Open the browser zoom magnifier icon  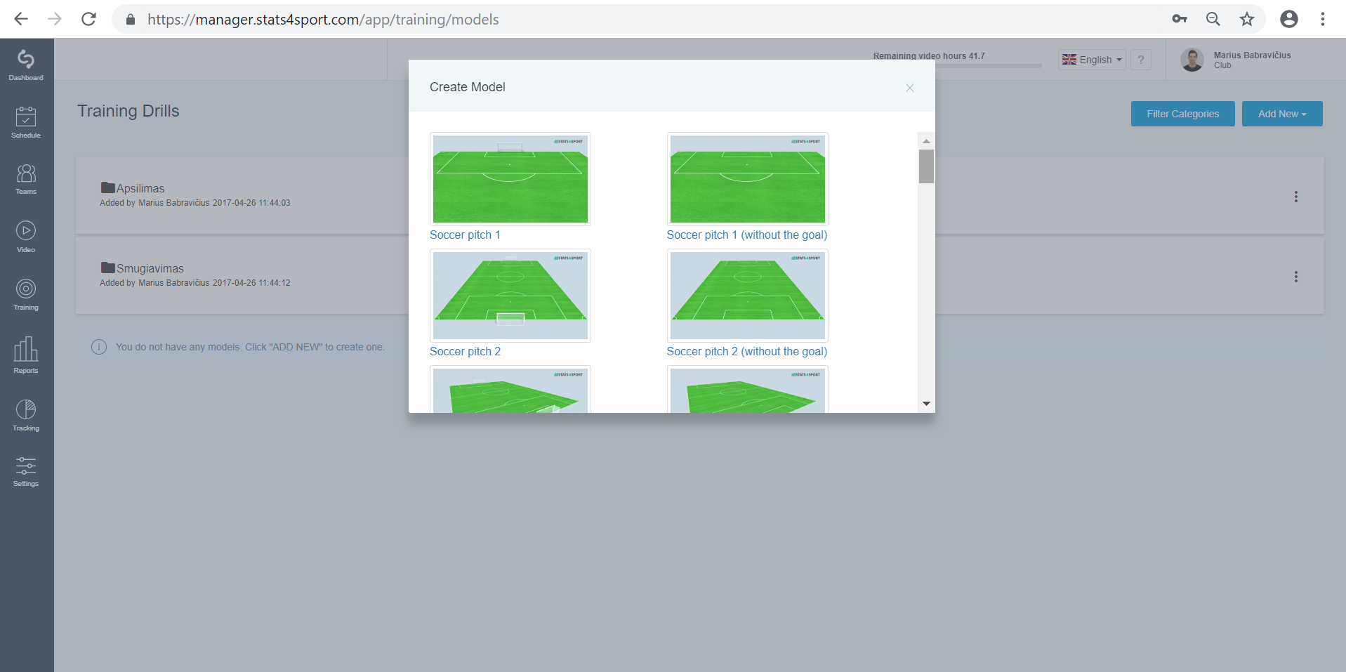click(1213, 19)
